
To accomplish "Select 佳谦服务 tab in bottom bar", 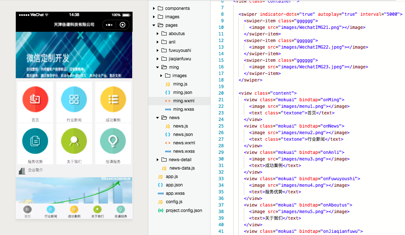I will (x=120, y=212).
